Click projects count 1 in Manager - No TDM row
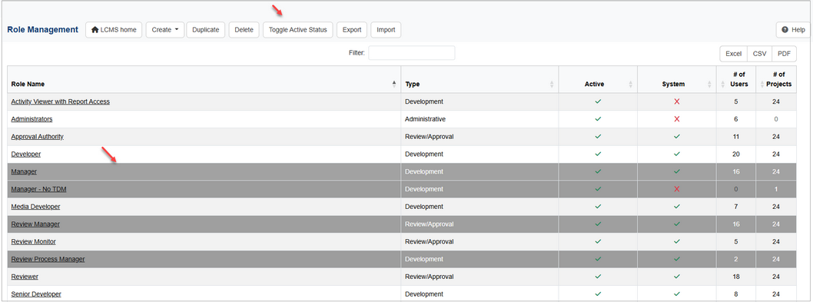The height and width of the screenshot is (302, 813). [776, 189]
